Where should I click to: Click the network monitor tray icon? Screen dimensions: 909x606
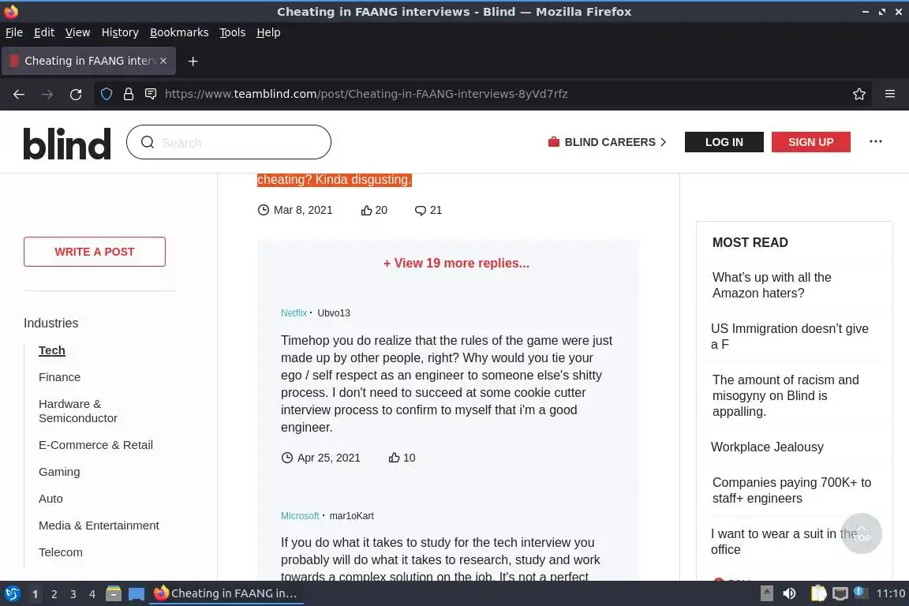pyautogui.click(x=840, y=593)
